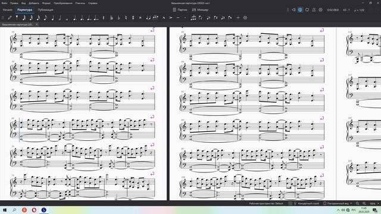The width and height of the screenshot is (381, 214).
Task: Switch to the Партитура tab
Action: pyautogui.click(x=25, y=10)
